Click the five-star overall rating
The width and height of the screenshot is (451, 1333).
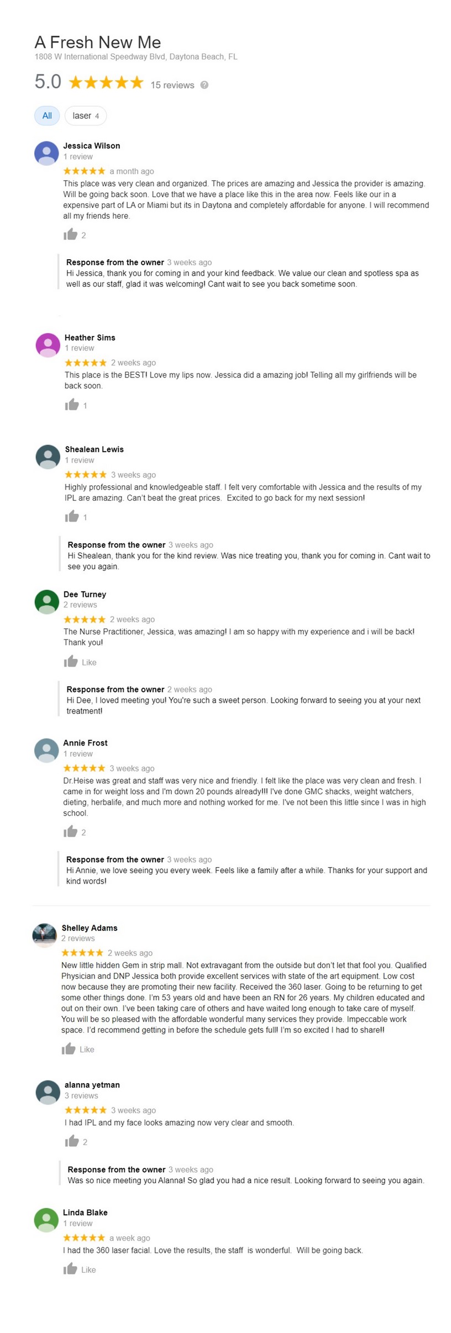point(106,83)
